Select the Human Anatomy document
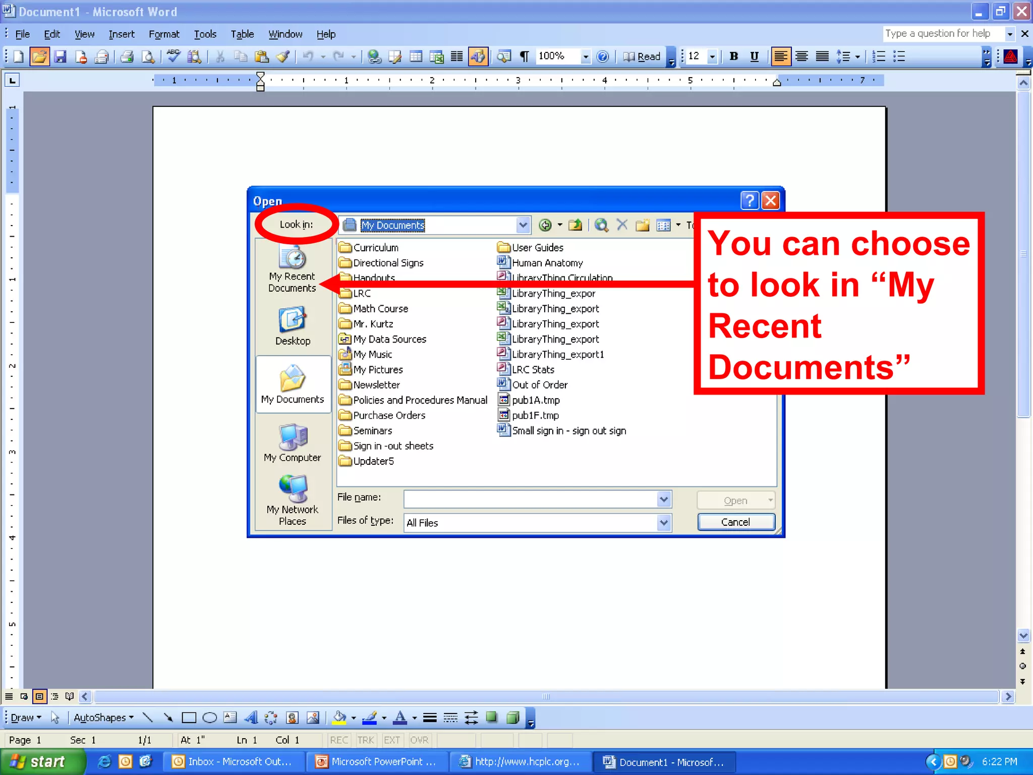The width and height of the screenshot is (1033, 775). click(540, 263)
